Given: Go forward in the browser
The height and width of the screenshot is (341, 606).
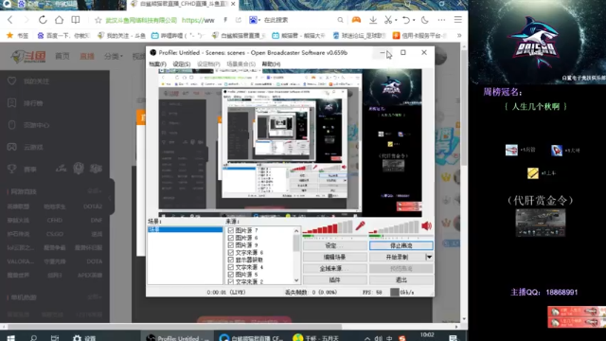Looking at the screenshot, I should [27, 20].
